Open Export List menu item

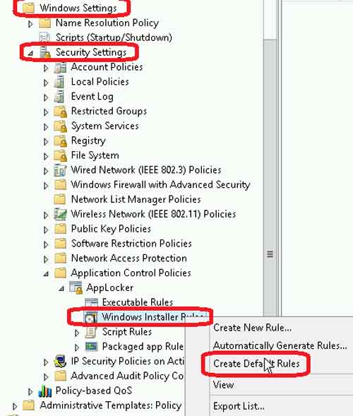tap(239, 406)
